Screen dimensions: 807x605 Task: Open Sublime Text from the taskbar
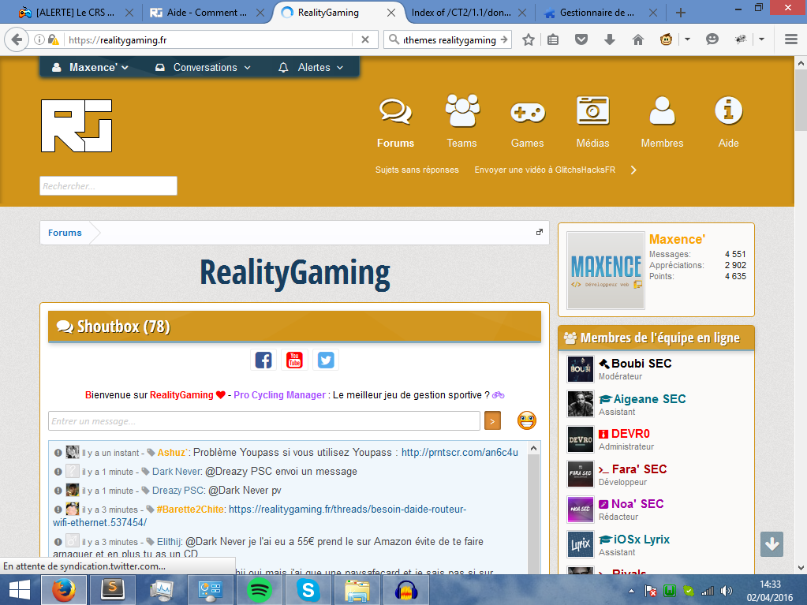pyautogui.click(x=113, y=591)
